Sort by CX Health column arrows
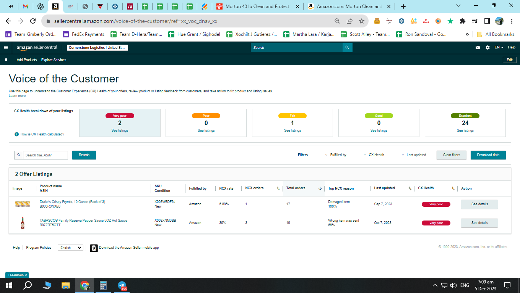Viewport: 520px width, 293px height. tap(453, 188)
